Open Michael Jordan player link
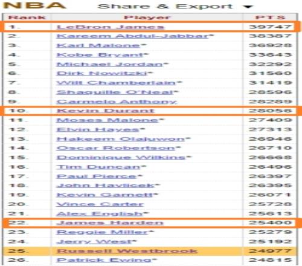This screenshot has width=302, height=266. [x=110, y=64]
